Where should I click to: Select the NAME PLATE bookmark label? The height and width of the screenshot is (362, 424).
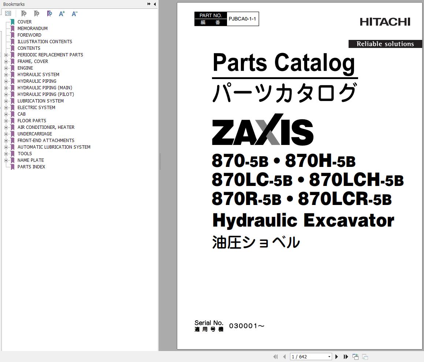click(x=30, y=160)
